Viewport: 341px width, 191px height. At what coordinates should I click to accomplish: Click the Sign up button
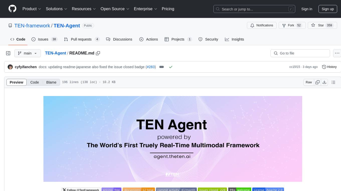[328, 9]
